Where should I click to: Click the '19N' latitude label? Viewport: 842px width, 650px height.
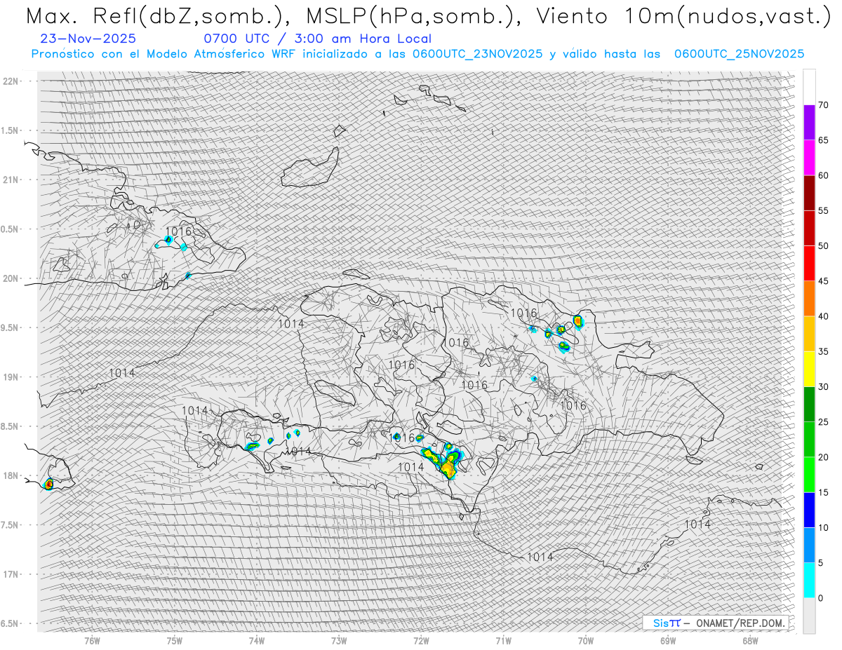[x=12, y=377]
